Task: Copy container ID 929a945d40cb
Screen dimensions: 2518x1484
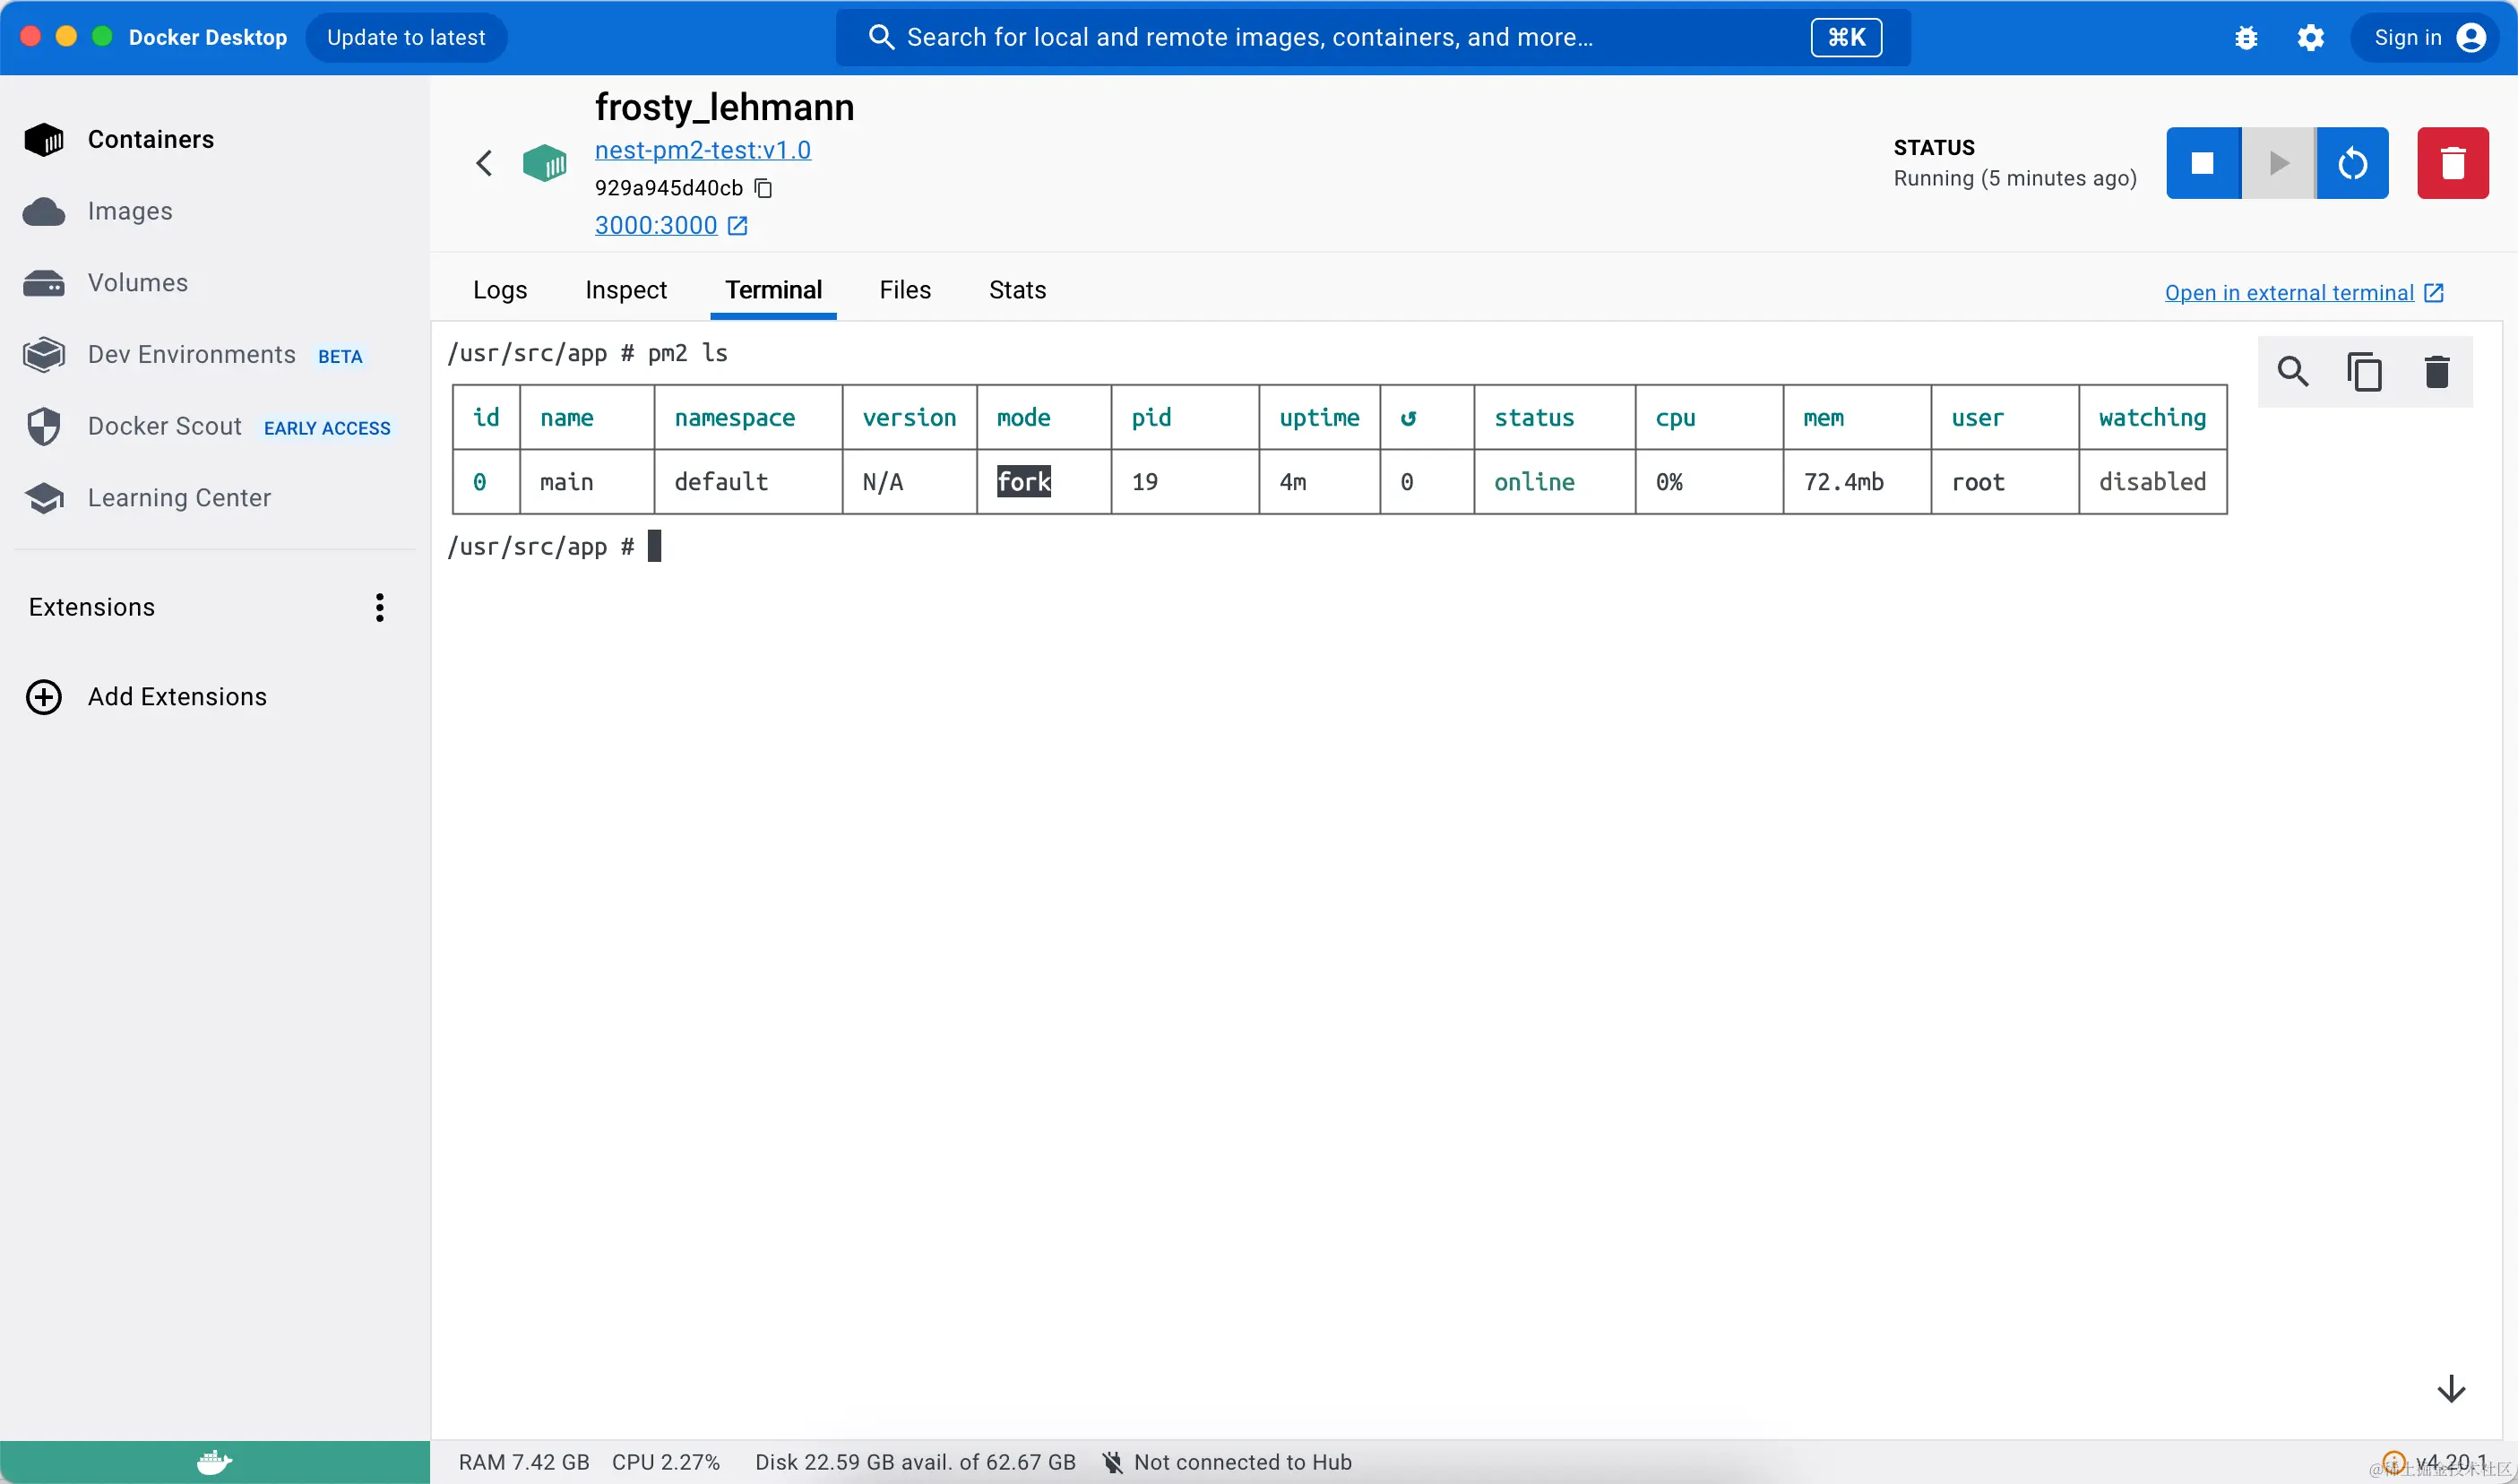Action: (763, 188)
